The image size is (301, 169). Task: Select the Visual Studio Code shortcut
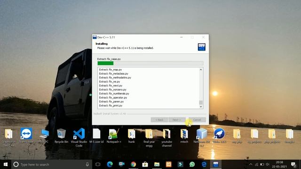pyautogui.click(x=79, y=138)
